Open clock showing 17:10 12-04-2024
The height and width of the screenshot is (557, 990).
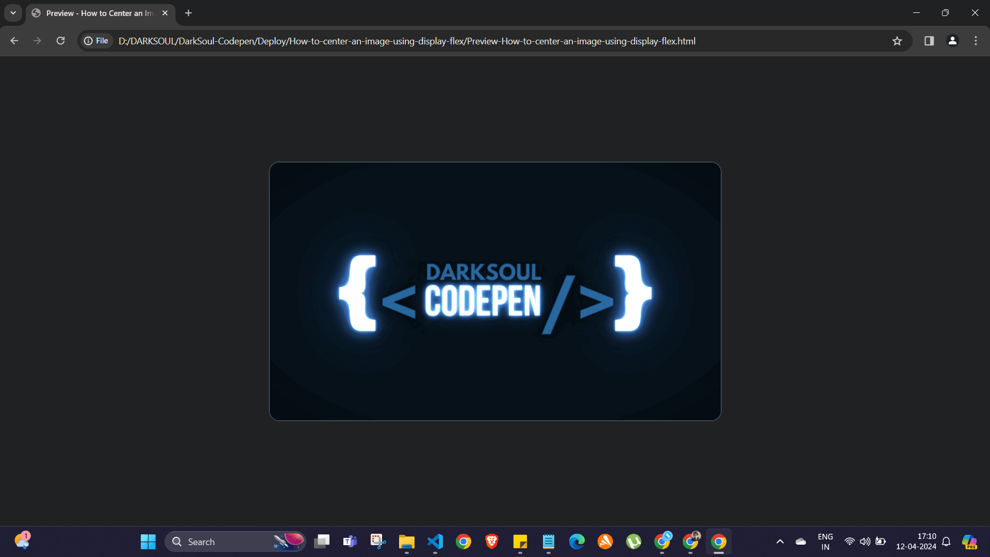point(916,542)
